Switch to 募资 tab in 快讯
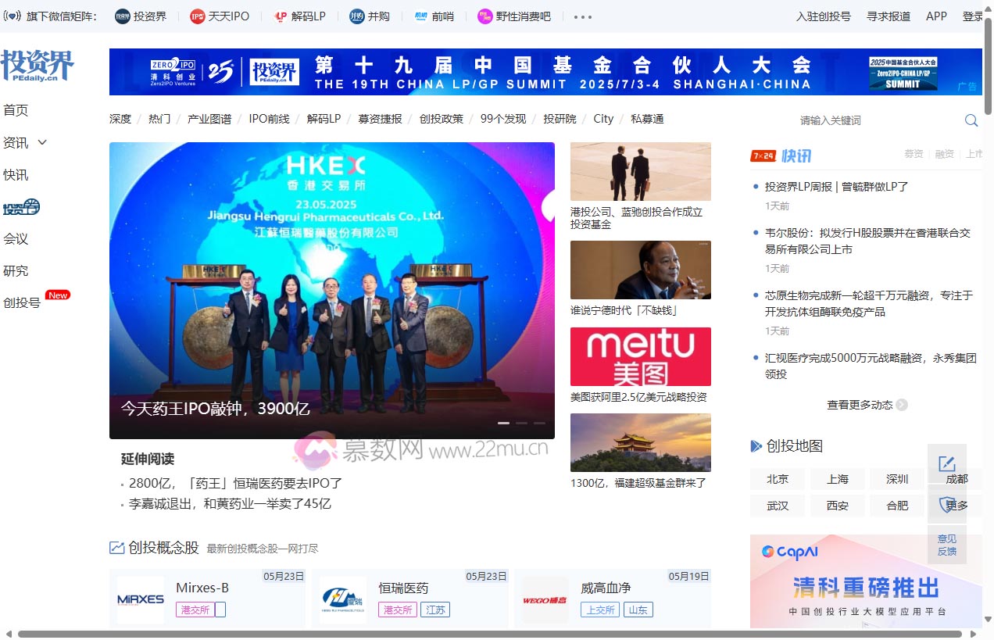994x640 pixels. click(x=914, y=154)
